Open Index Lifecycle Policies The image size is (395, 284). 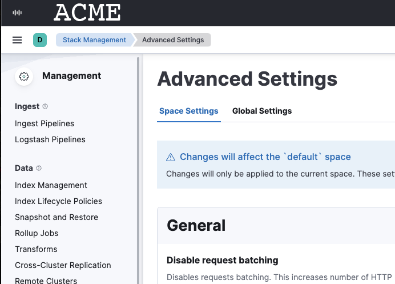point(58,201)
